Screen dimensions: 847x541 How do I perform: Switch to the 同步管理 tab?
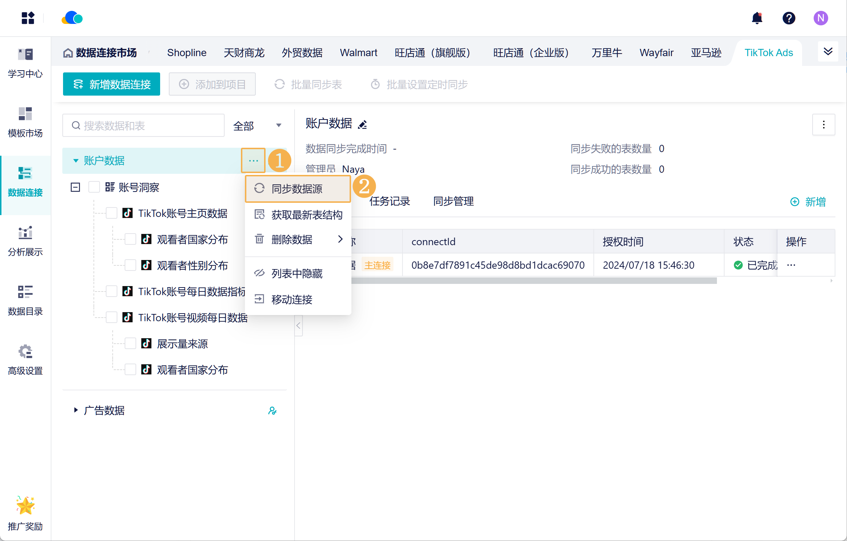(453, 201)
